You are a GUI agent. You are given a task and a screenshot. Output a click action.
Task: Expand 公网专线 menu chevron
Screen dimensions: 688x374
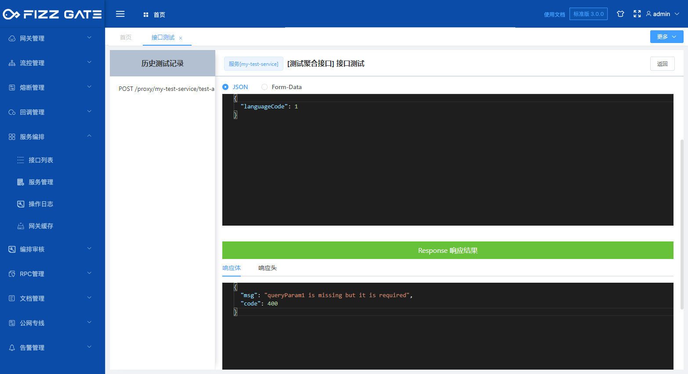[x=89, y=322]
